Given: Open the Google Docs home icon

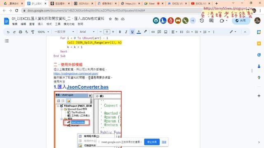Looking at the screenshot, I should (x=7, y=21).
